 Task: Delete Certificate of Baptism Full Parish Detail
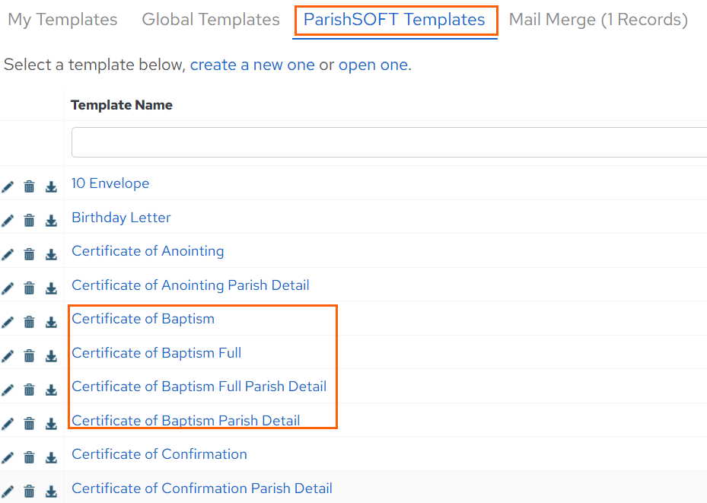[30, 390]
